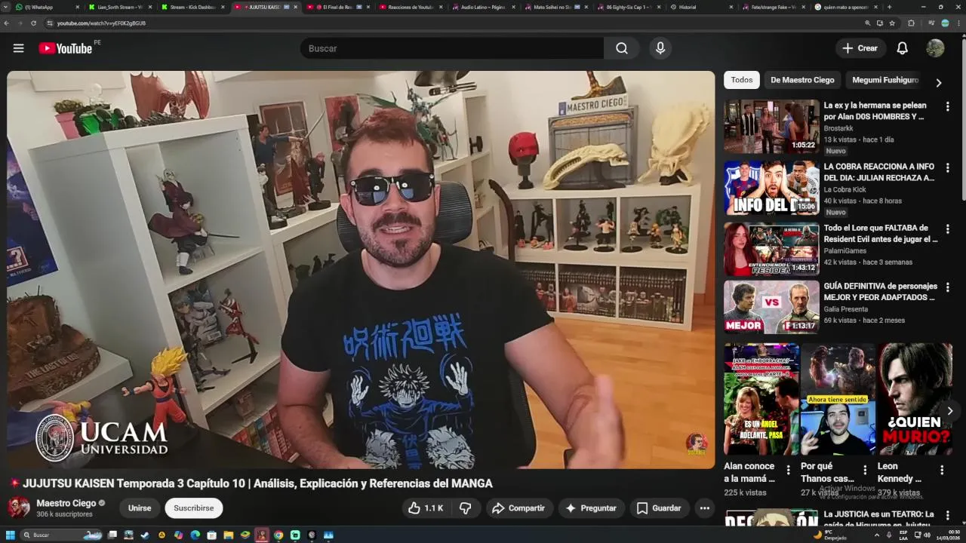
Task: Open options for "La JUSTICIA es un TEATRO" video
Action: (x=948, y=515)
